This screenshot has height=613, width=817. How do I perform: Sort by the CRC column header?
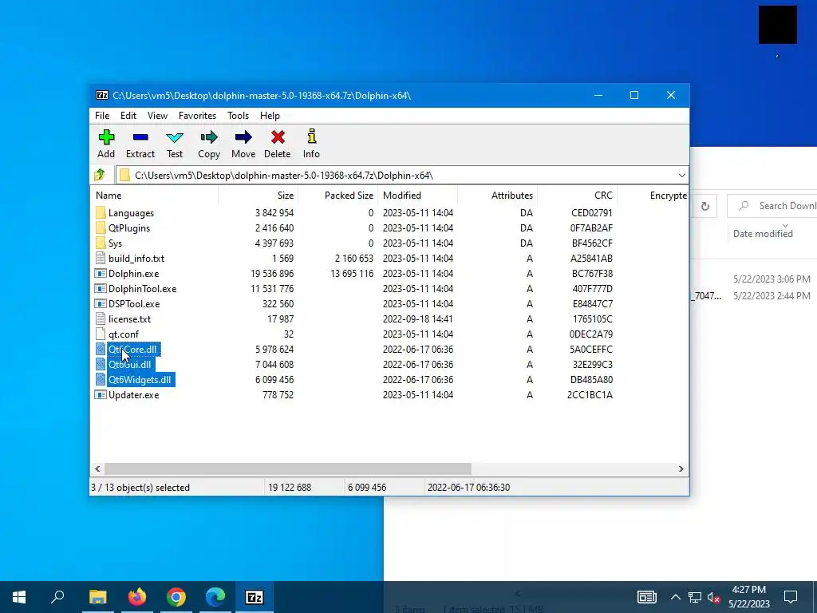(x=577, y=196)
